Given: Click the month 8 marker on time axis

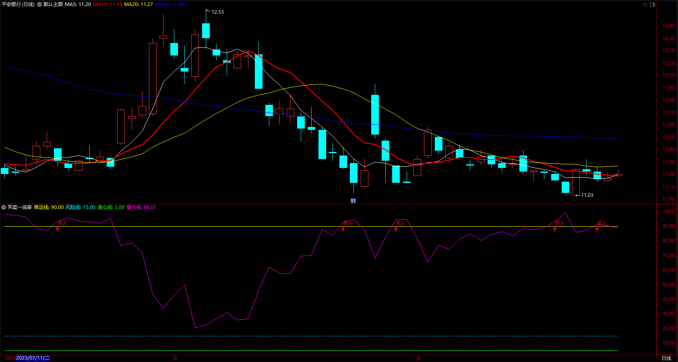Looking at the screenshot, I should click(176, 358).
